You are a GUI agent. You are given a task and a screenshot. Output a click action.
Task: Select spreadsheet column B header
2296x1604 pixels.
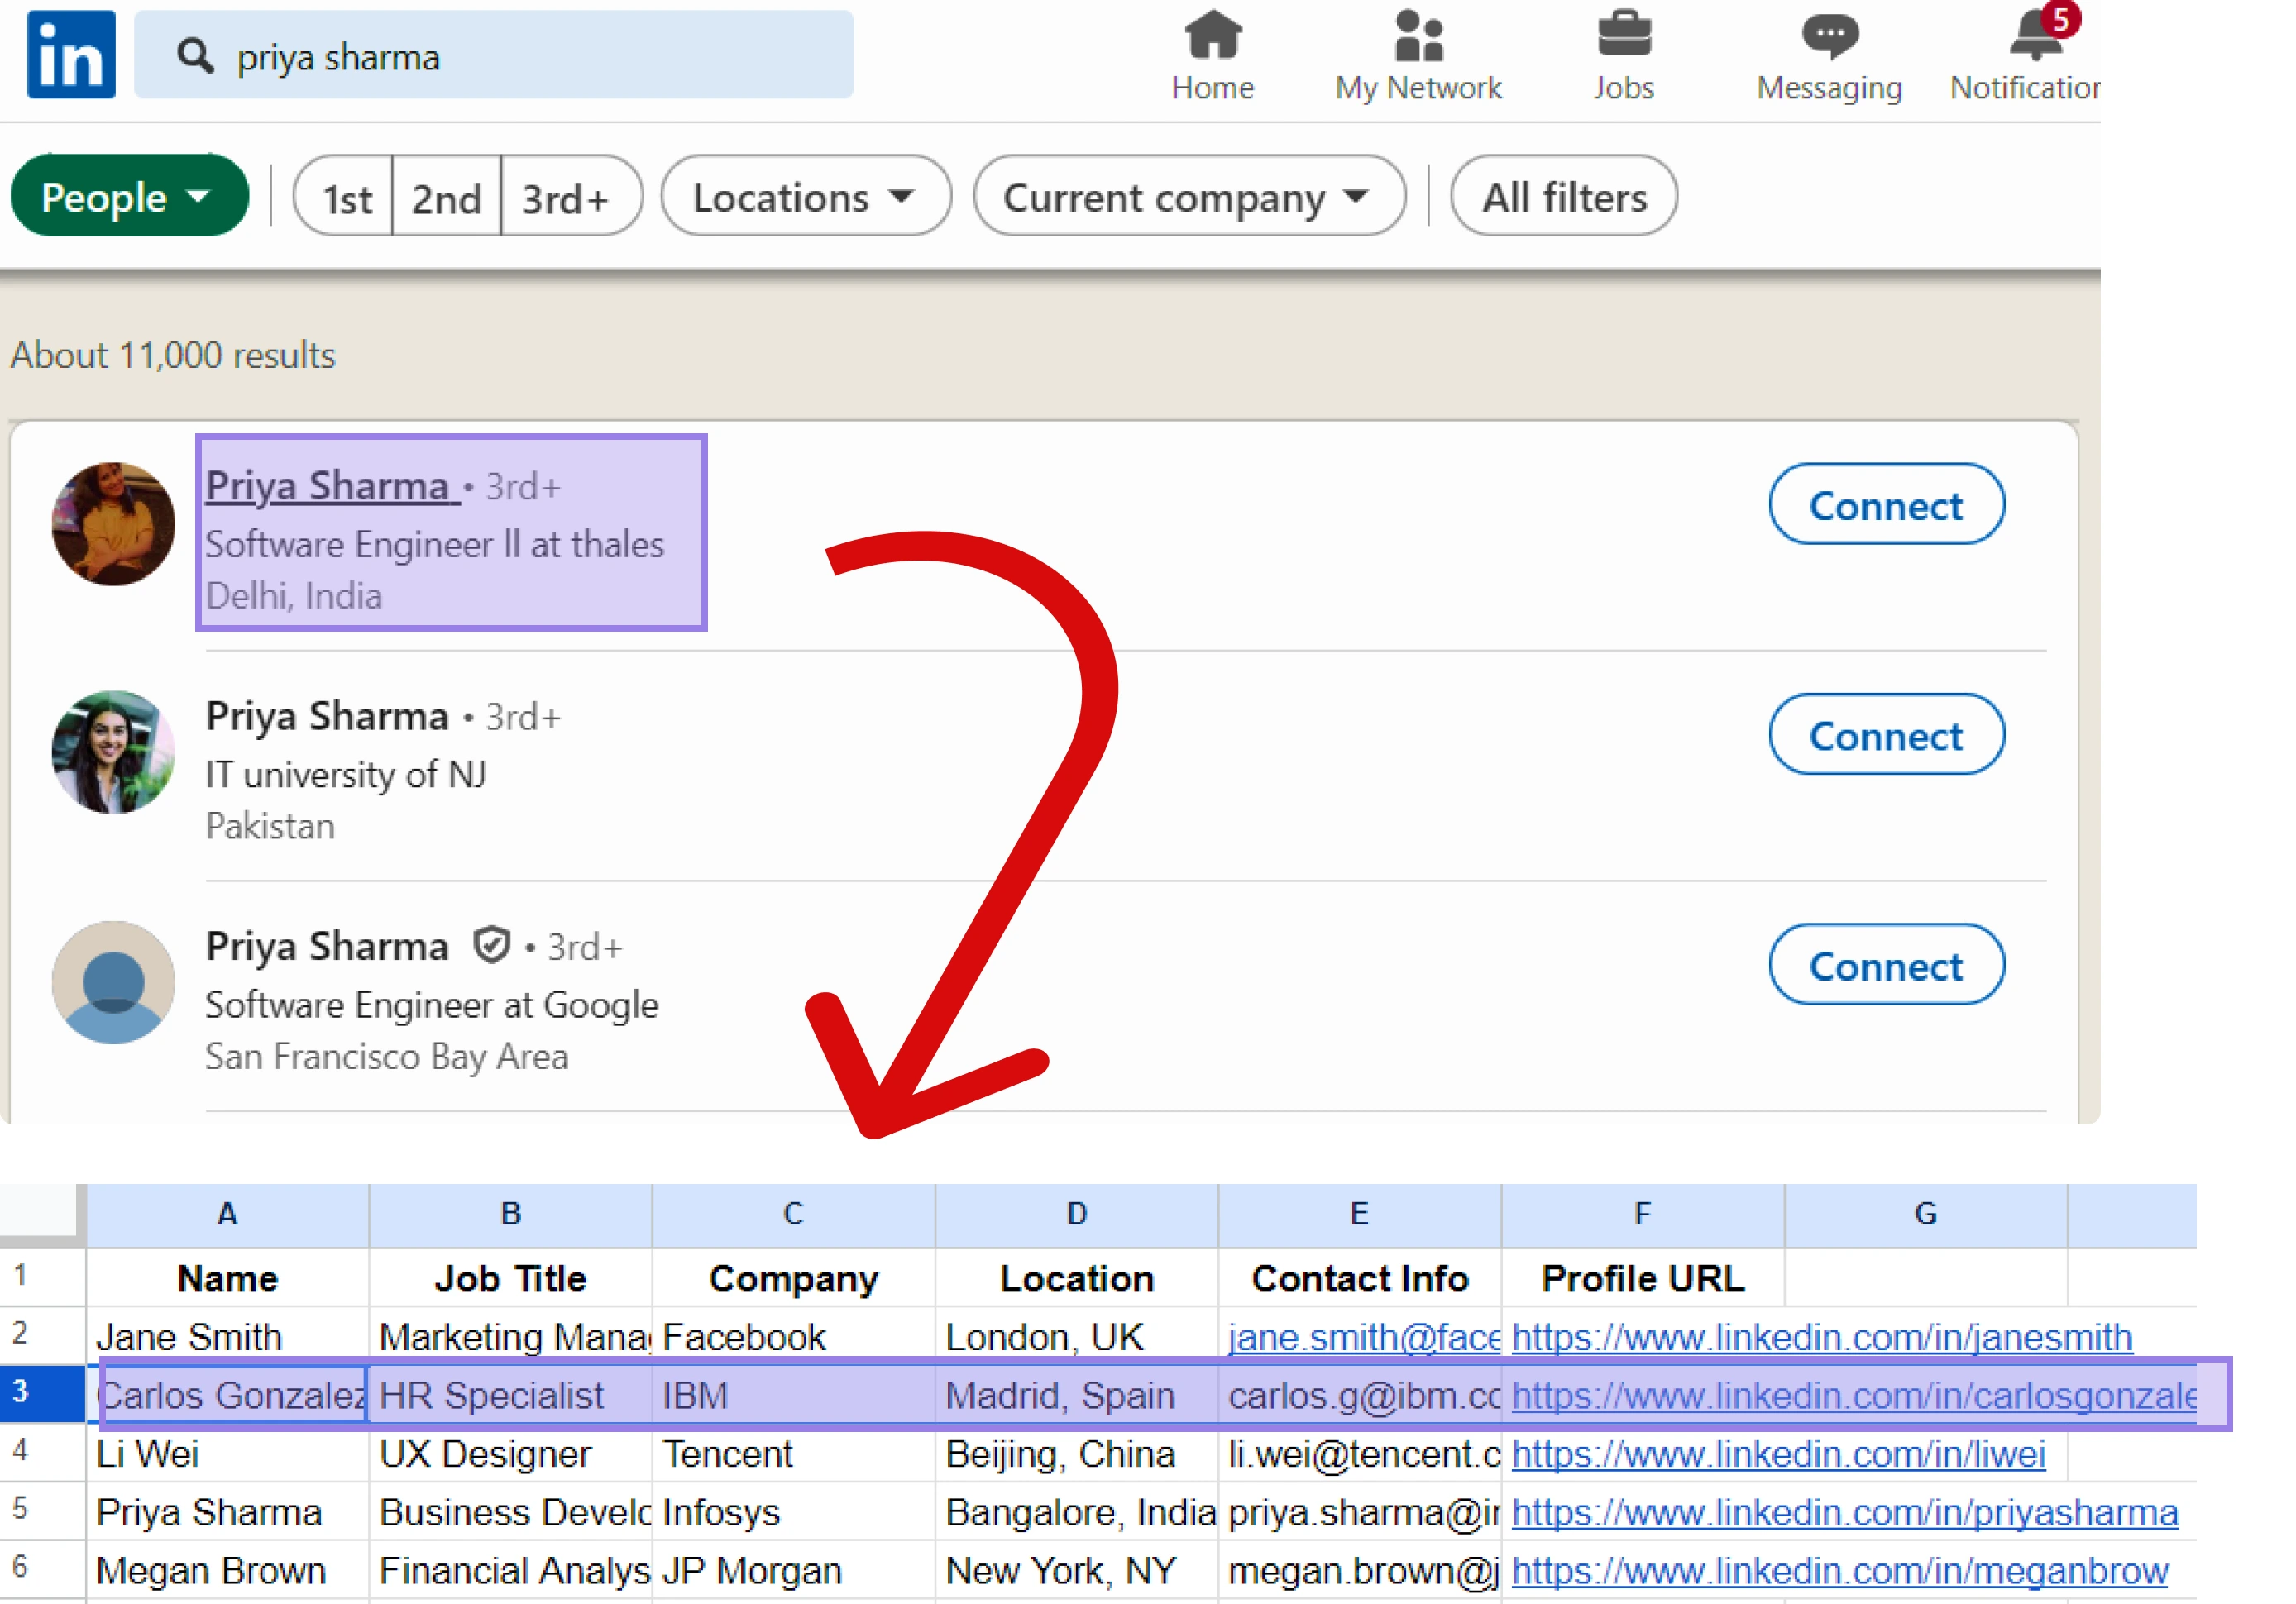pyautogui.click(x=511, y=1215)
